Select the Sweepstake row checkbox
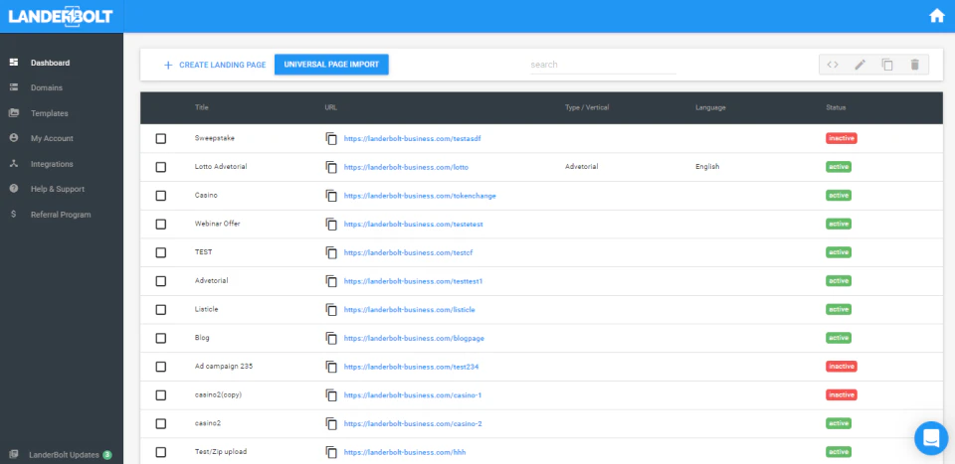 coord(161,139)
